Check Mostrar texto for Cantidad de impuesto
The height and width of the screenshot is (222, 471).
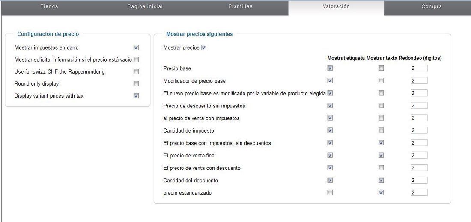click(x=381, y=130)
